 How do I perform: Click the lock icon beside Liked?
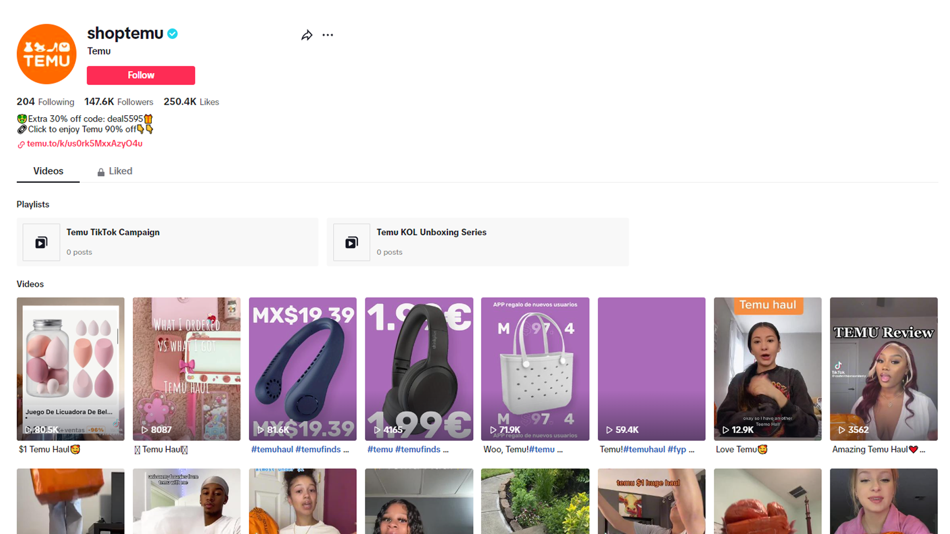click(101, 172)
